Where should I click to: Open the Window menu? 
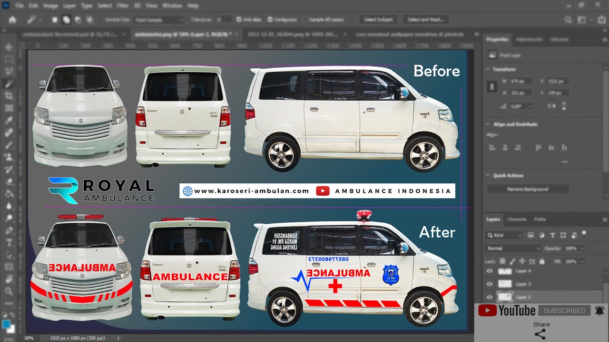coord(172,6)
